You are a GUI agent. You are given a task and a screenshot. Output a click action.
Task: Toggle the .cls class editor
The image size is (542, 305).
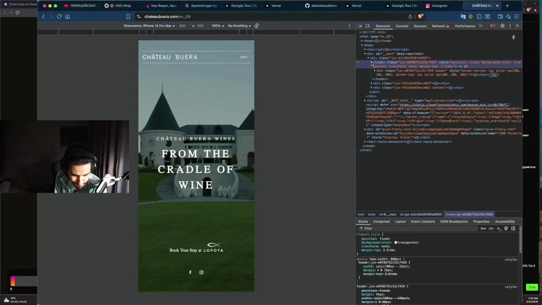(491, 228)
